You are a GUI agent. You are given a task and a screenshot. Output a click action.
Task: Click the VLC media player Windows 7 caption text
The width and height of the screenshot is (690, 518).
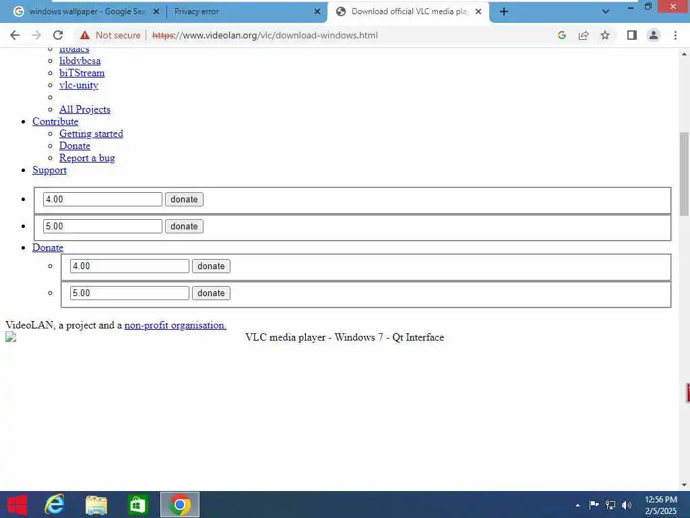coord(344,337)
